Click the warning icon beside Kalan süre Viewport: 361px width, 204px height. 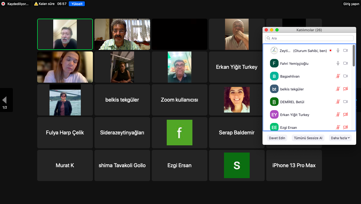coord(36,4)
